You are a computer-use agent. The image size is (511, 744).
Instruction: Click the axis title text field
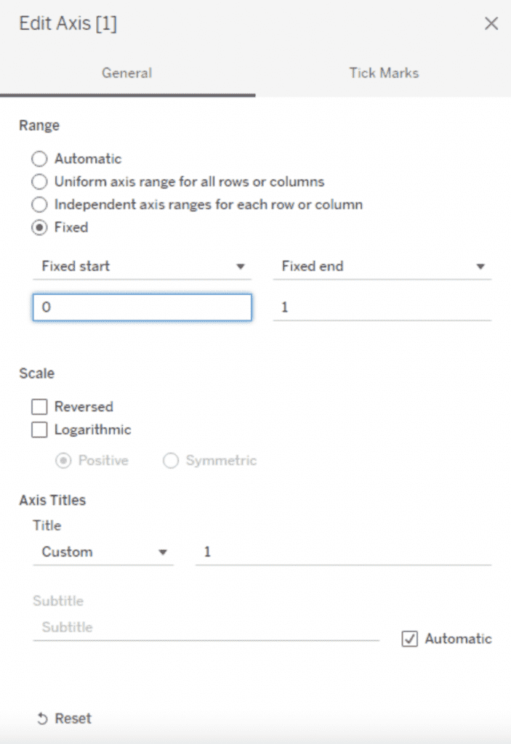pos(343,552)
